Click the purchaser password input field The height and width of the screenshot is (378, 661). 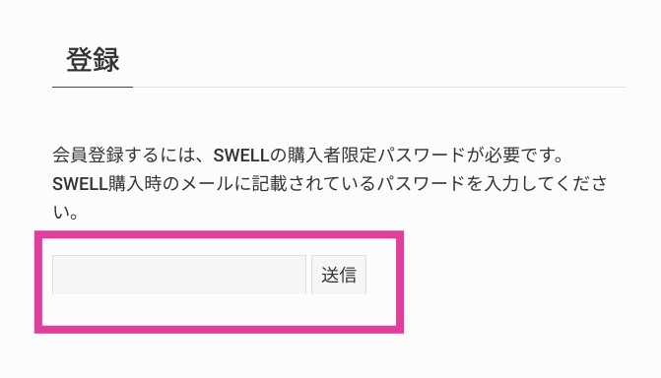coord(179,275)
